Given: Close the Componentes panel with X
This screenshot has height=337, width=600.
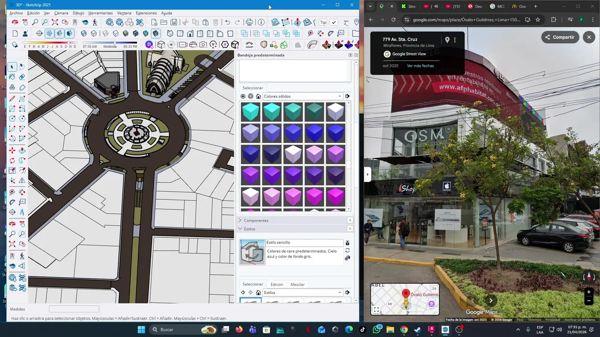Looking at the screenshot, I should coord(350,220).
